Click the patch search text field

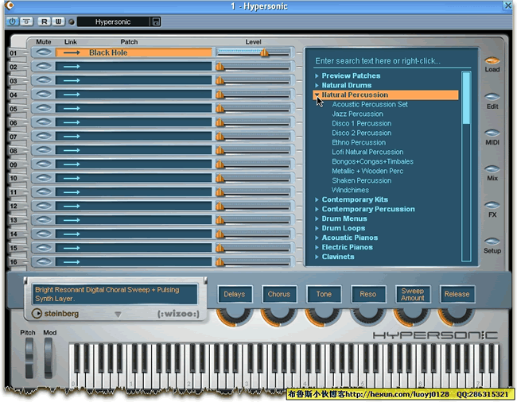pyautogui.click(x=391, y=61)
